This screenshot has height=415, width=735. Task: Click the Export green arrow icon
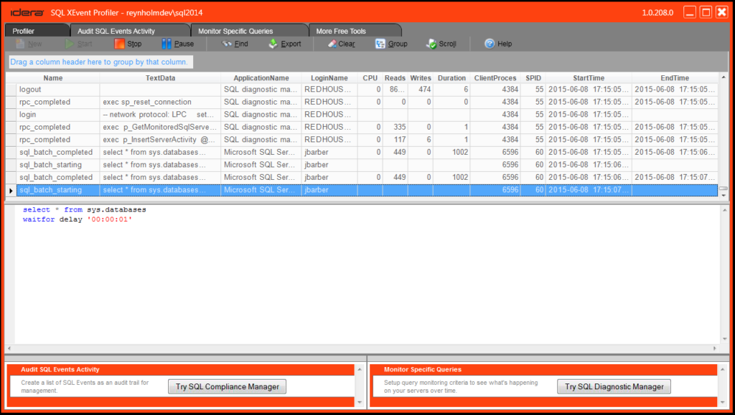click(x=273, y=44)
